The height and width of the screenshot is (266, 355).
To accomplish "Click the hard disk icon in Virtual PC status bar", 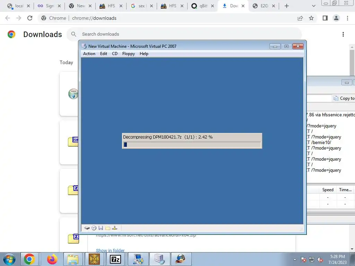I will point(87,228).
